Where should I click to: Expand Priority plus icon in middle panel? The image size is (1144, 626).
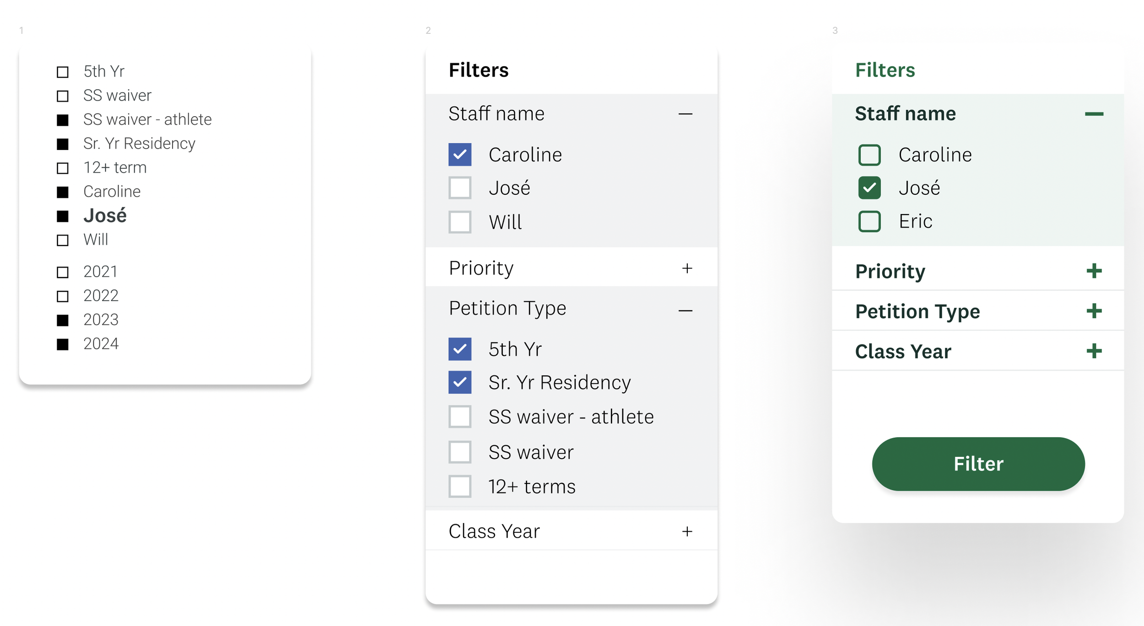click(687, 268)
